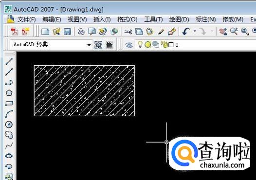Image resolution: width=256 pixels, height=180 pixels.
Task: Toggle layer 0 lock icon
Action: pos(164,44)
